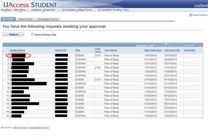Sort by Student Name column
Screen dimensions: 208x140
tap(17, 50)
